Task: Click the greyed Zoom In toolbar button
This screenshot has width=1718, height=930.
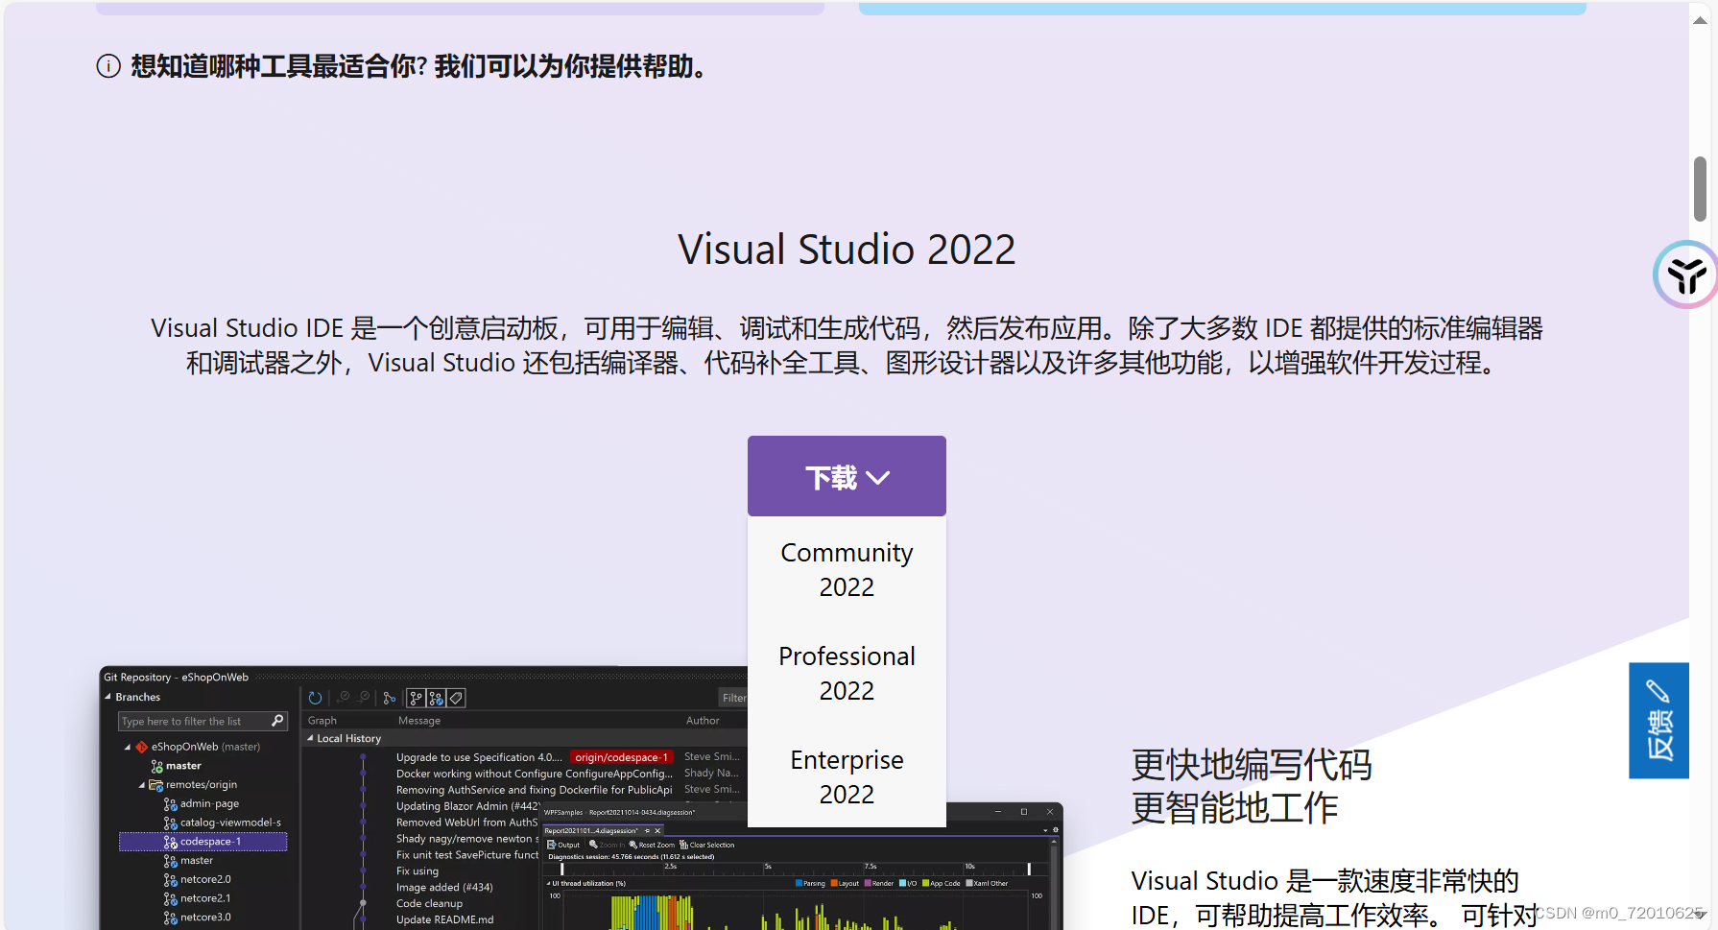Action: (x=607, y=845)
